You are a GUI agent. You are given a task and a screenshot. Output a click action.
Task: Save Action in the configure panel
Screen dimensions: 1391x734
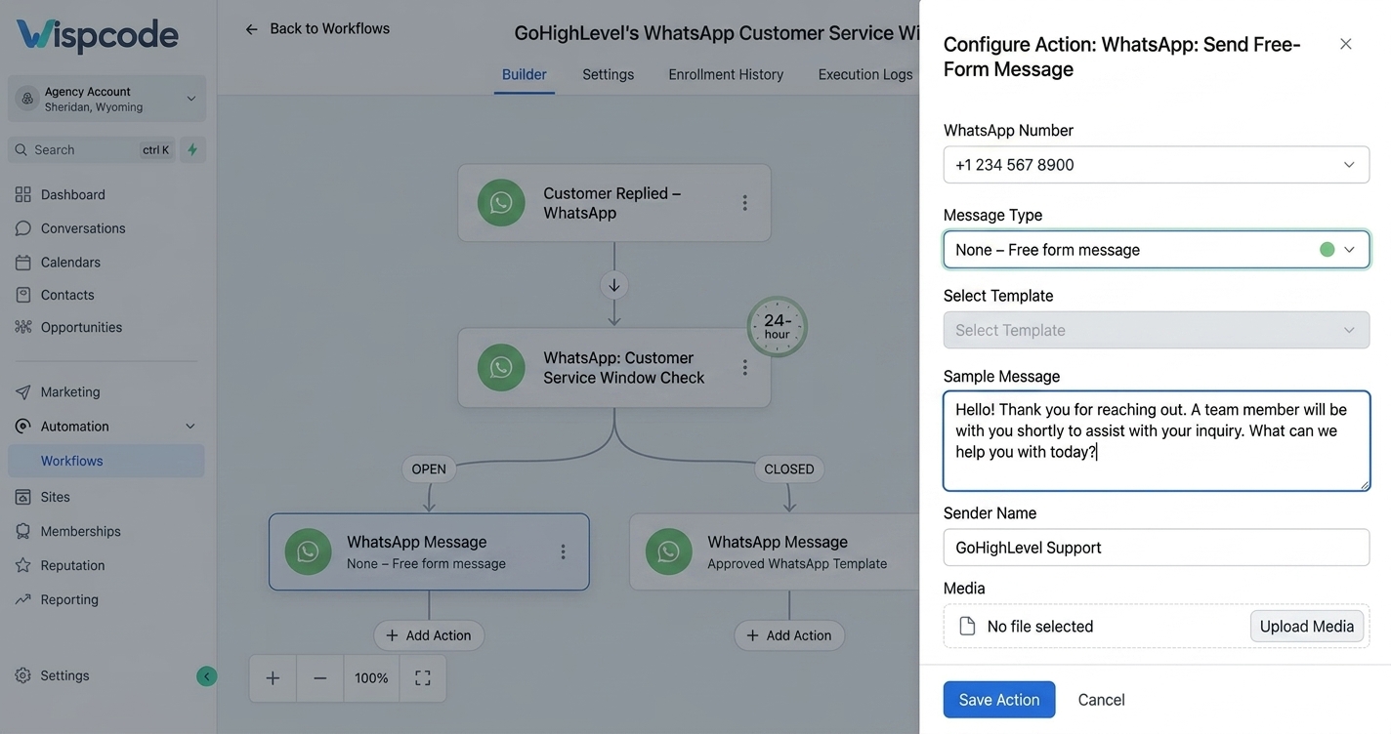pyautogui.click(x=999, y=700)
